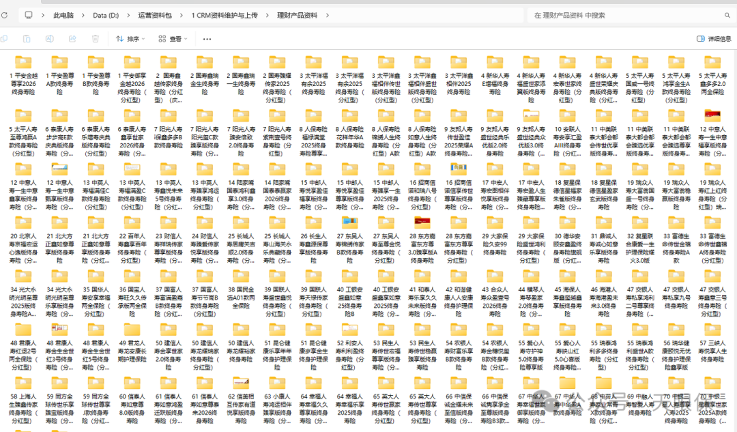The width and height of the screenshot is (737, 432).
Task: Click the Paste icon on the toolbar
Action: (x=27, y=39)
